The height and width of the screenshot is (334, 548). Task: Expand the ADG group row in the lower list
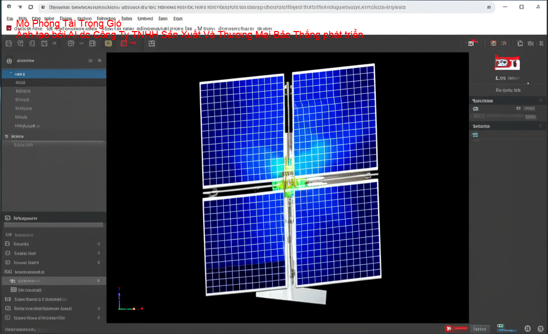[7, 271]
